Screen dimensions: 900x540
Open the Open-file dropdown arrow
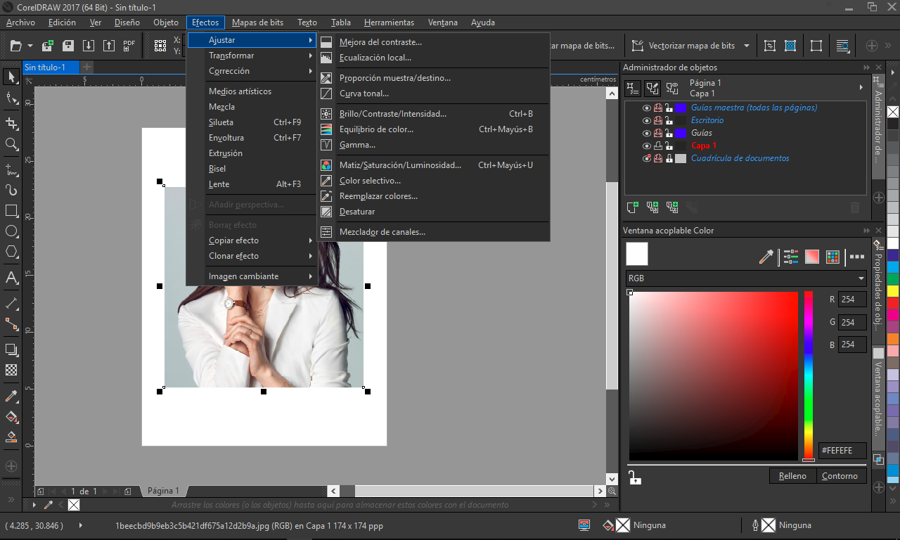click(30, 46)
